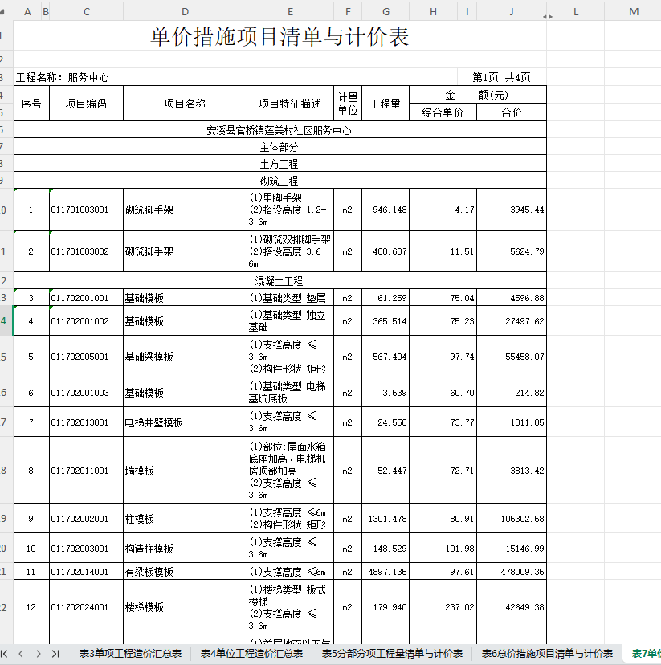Click the 电梯井壁模板 name cell
This screenshot has height=665, width=661.
185,422
